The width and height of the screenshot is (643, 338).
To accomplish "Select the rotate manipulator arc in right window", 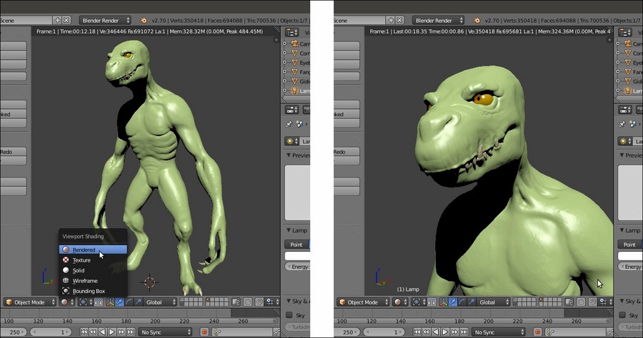I will click(462, 302).
